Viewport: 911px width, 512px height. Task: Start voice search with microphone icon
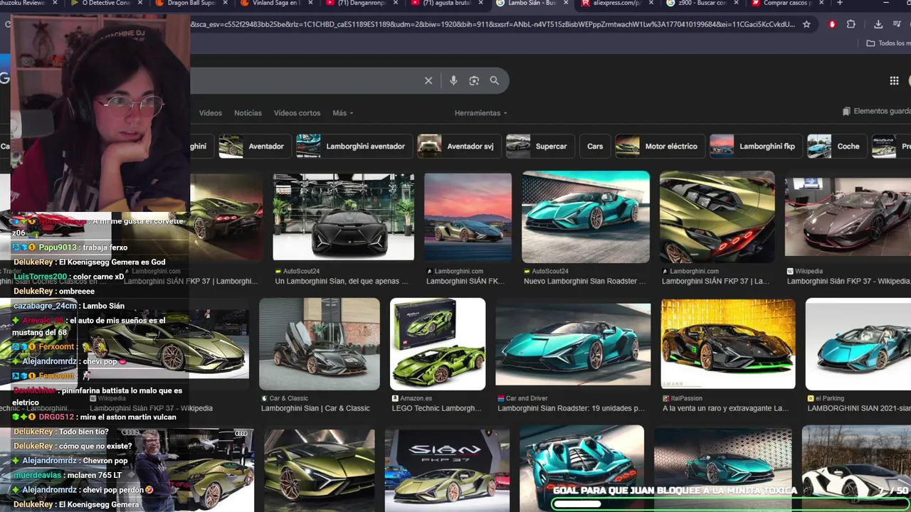pyautogui.click(x=453, y=80)
